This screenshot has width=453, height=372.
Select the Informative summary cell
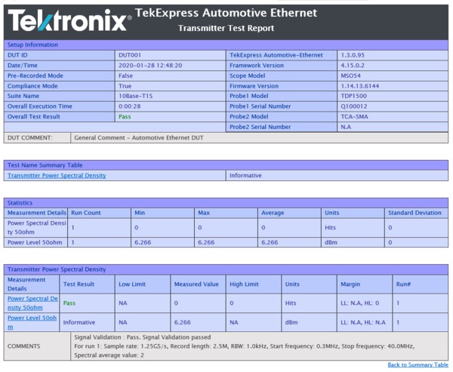245,175
